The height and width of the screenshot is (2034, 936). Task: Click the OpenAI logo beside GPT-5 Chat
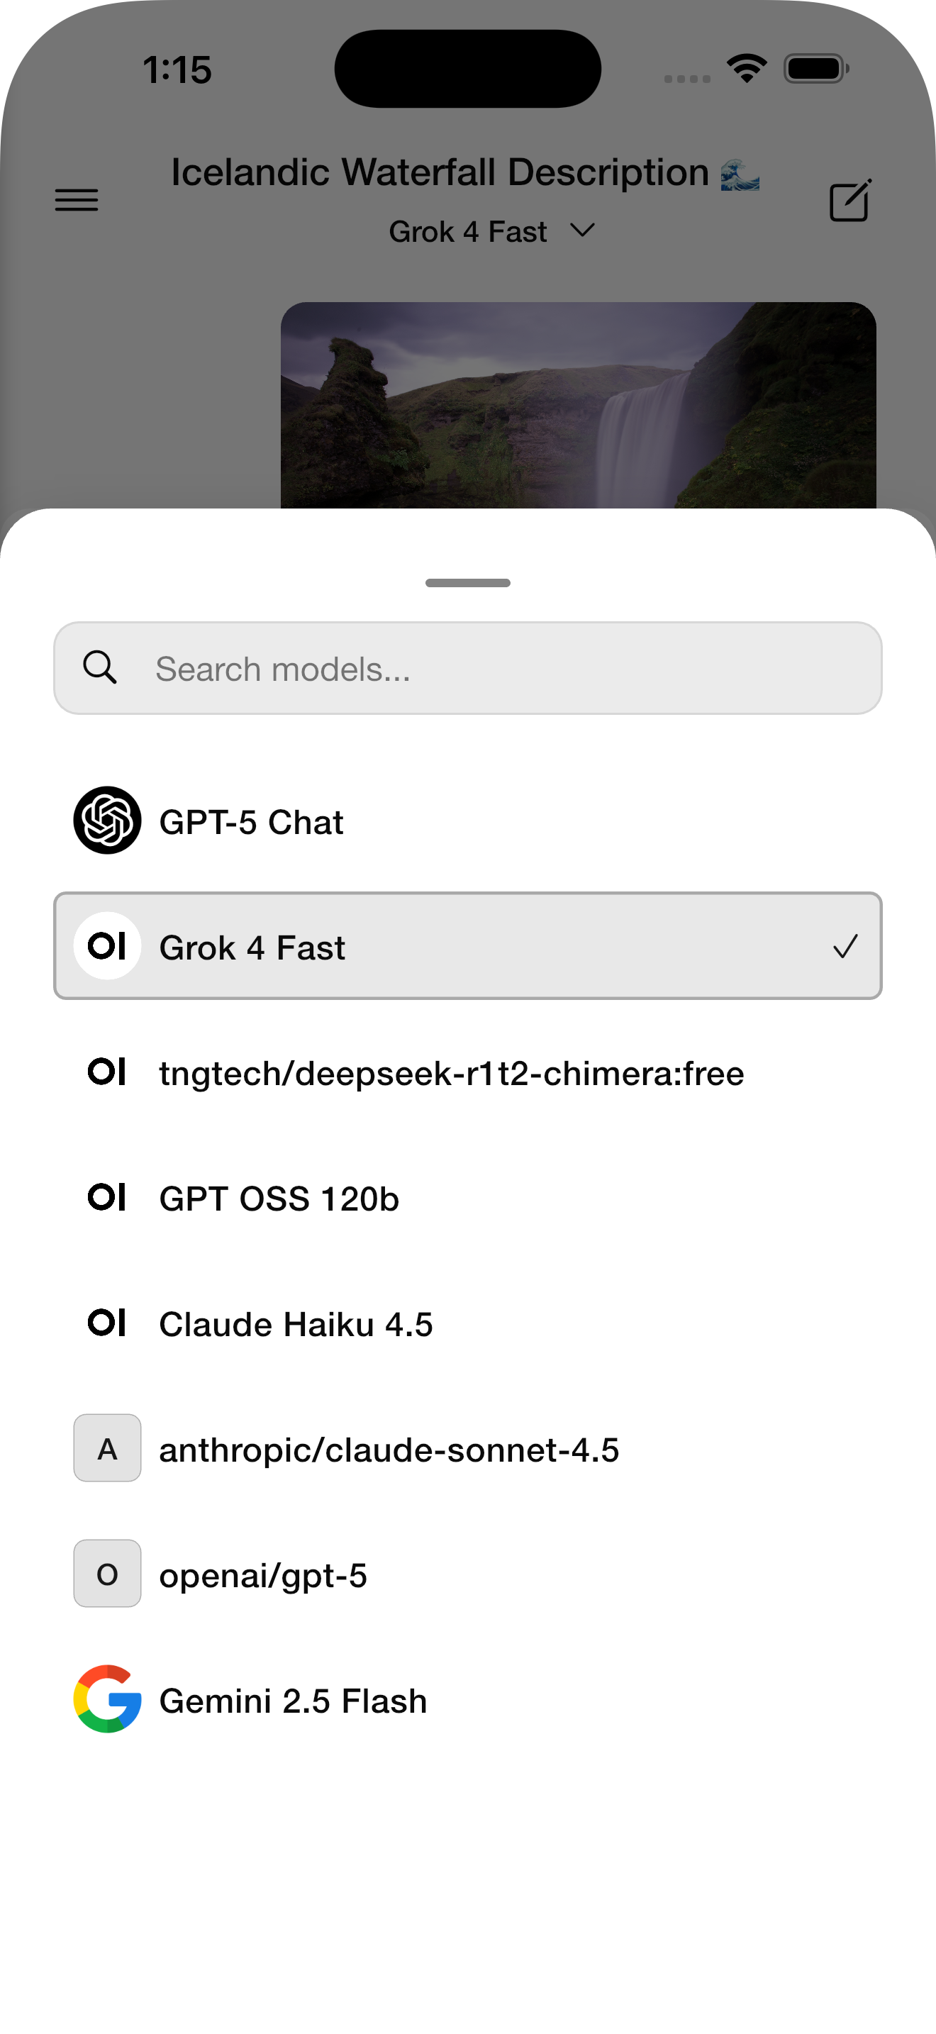[107, 821]
